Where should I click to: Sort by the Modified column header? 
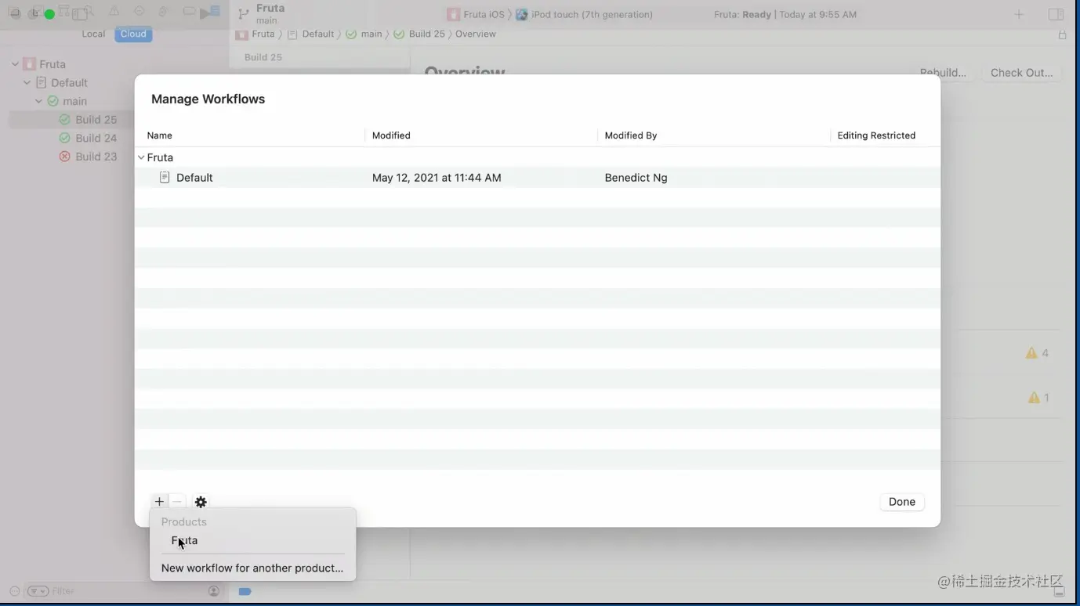[391, 135]
